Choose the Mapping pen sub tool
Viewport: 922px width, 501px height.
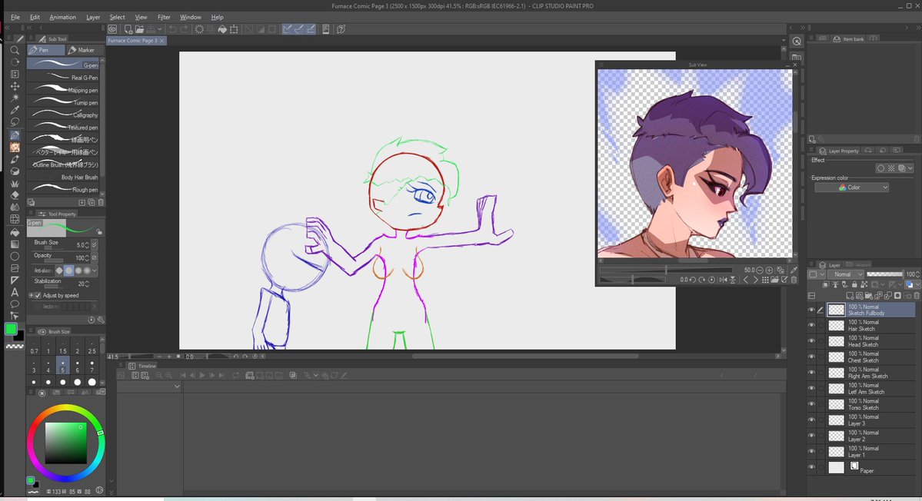click(64, 90)
